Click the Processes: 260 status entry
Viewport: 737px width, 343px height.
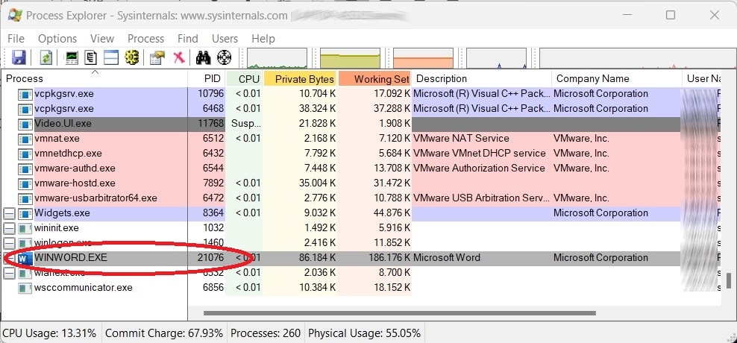point(266,333)
